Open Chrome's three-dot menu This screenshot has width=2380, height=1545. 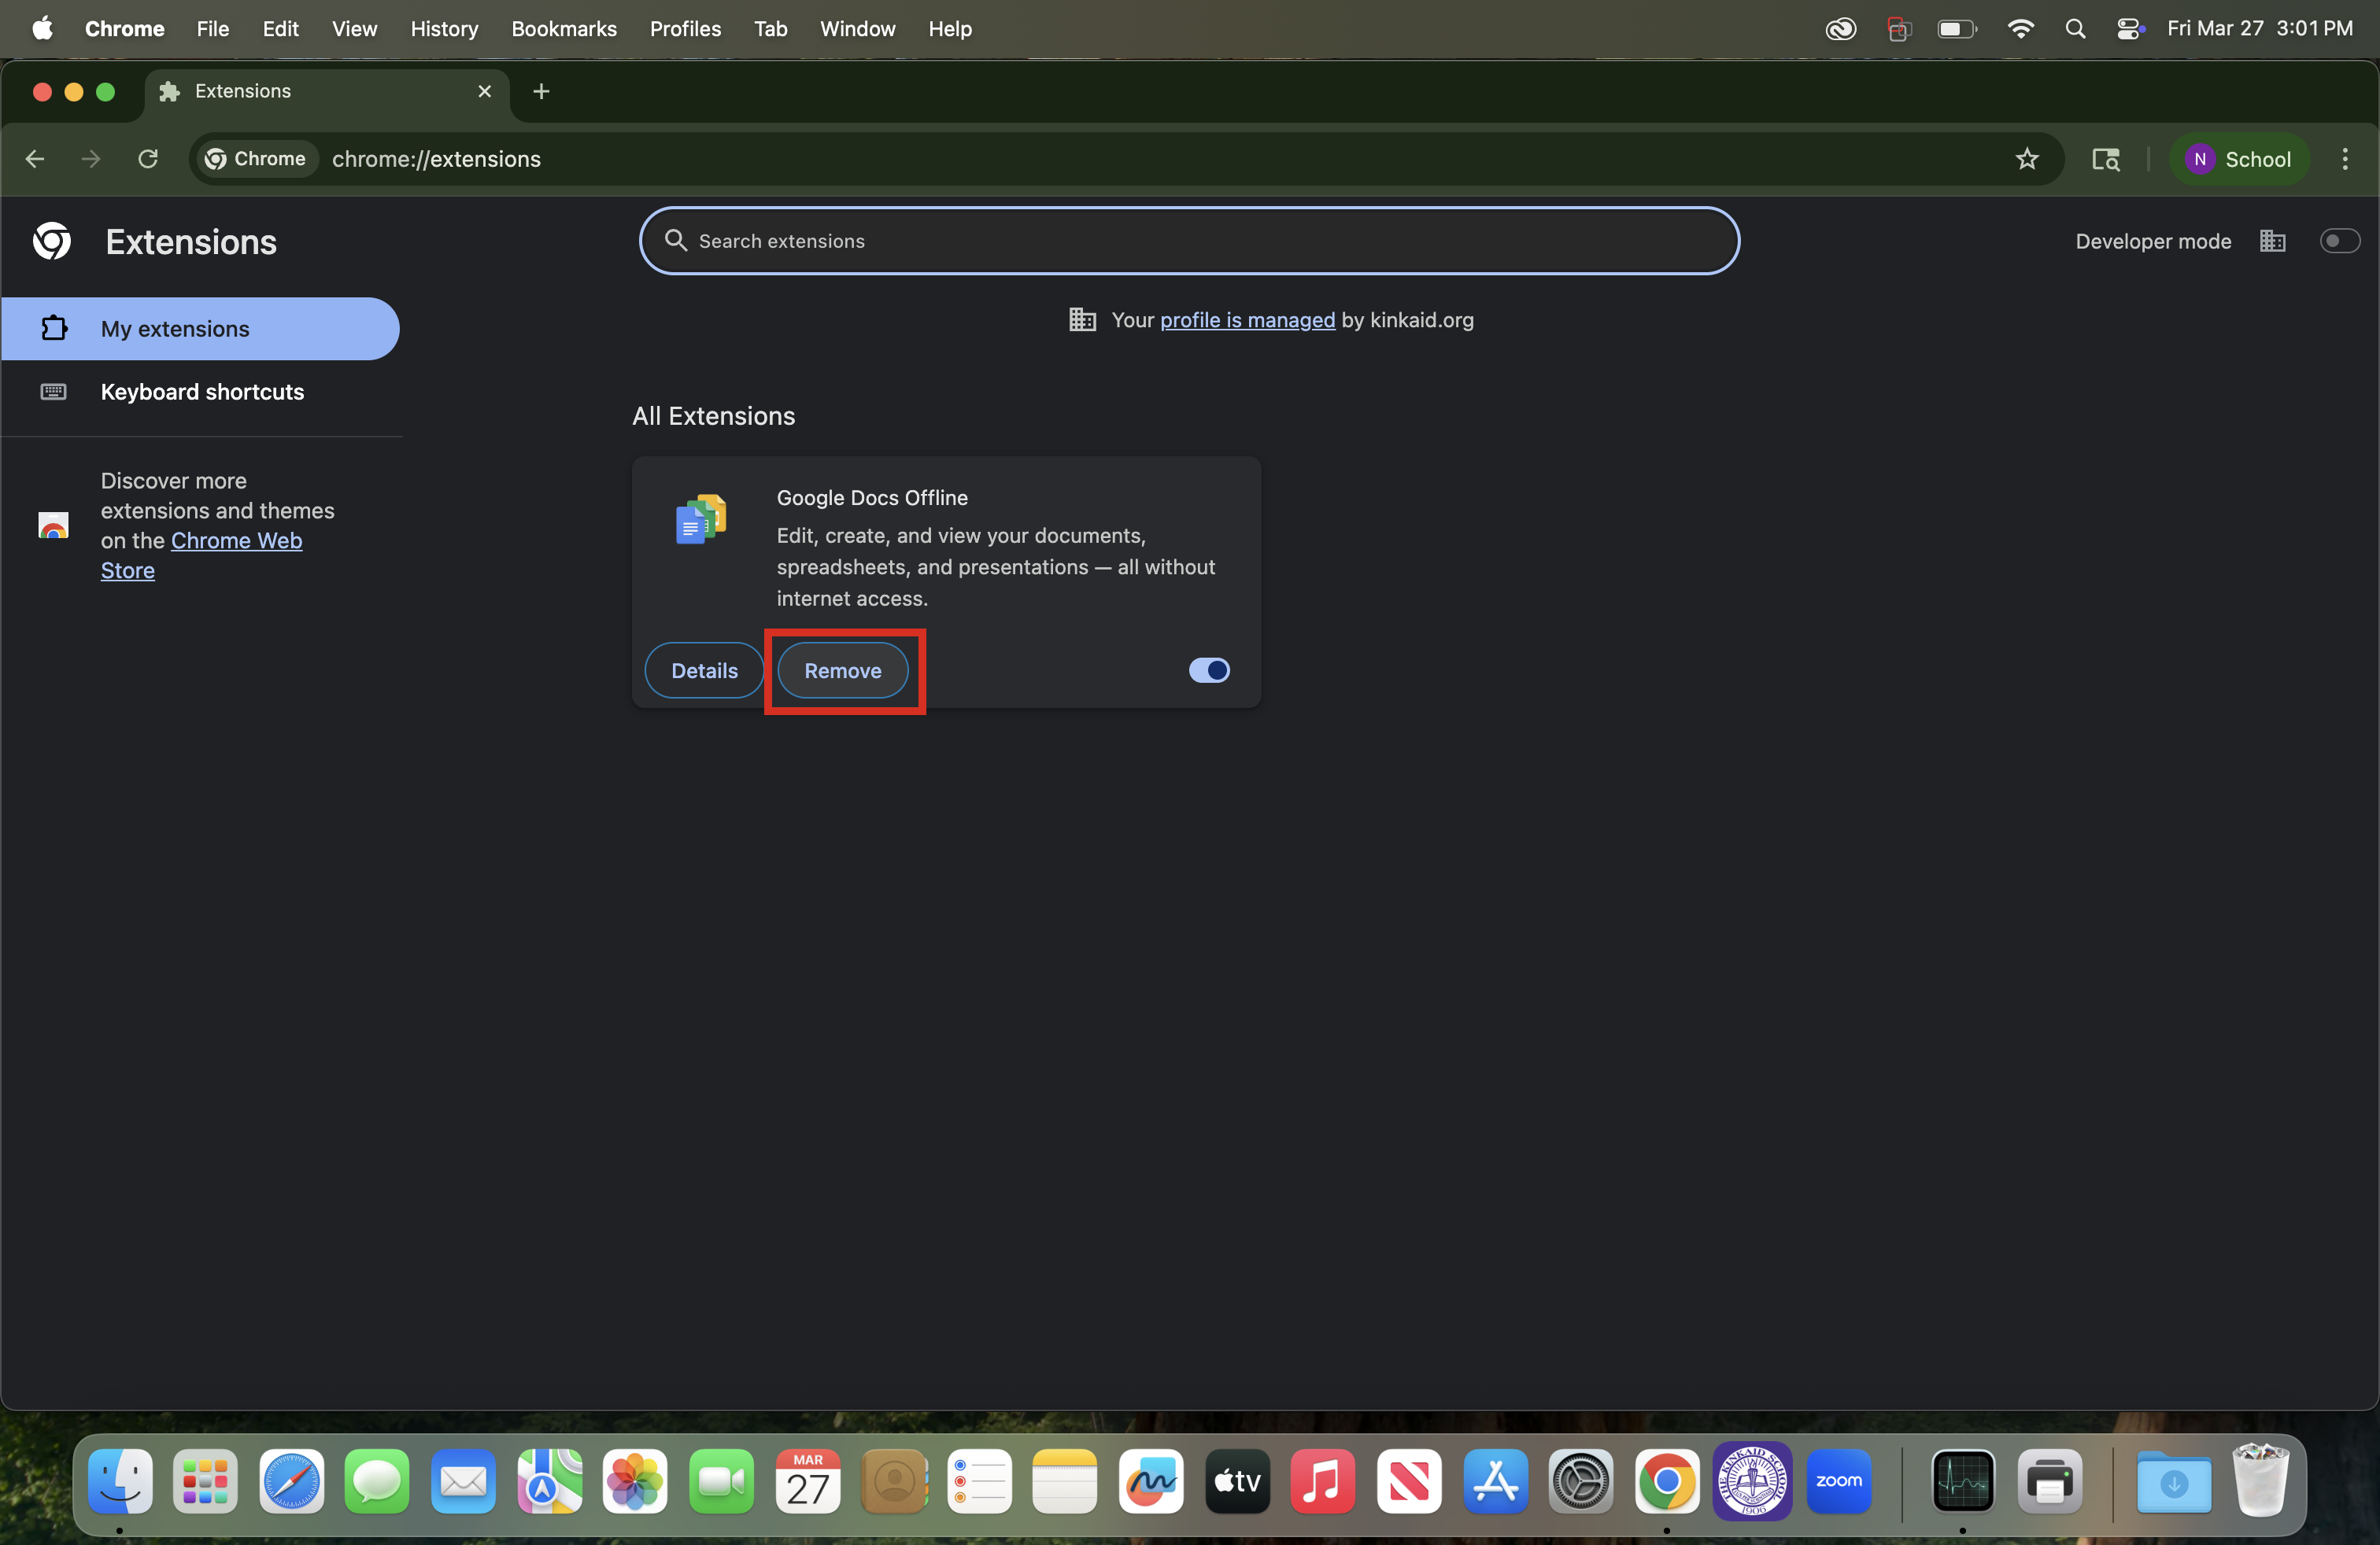(2344, 159)
